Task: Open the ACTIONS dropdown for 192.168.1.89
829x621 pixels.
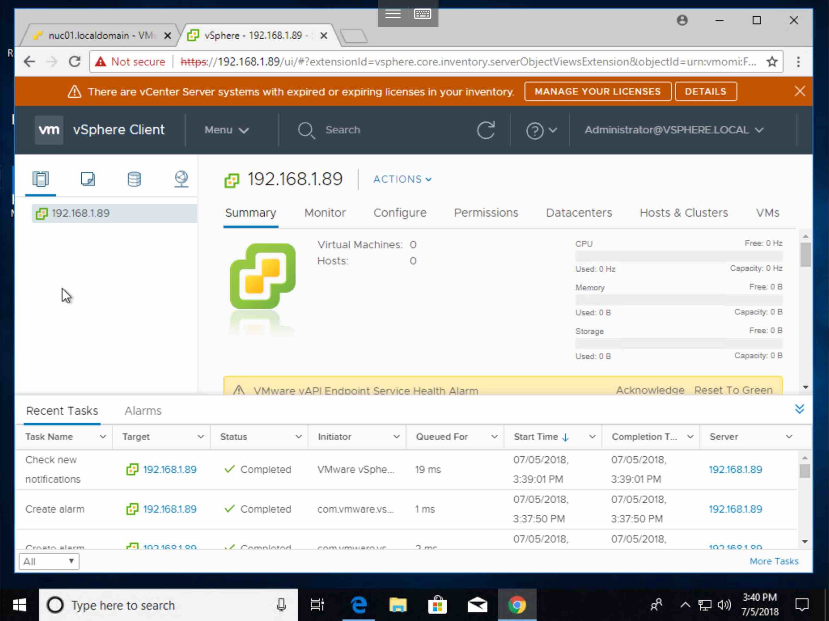Action: tap(402, 179)
